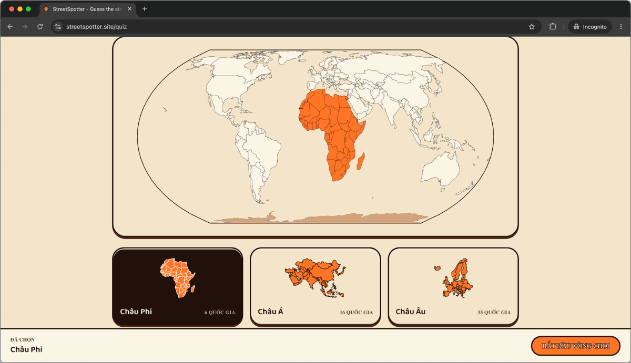
Task: Select the Châu Á continent card
Action: [x=315, y=287]
